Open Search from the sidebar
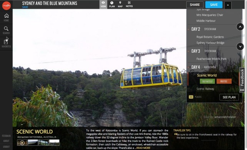Viewport: 247px width, 150px height. pyautogui.click(x=6, y=30)
